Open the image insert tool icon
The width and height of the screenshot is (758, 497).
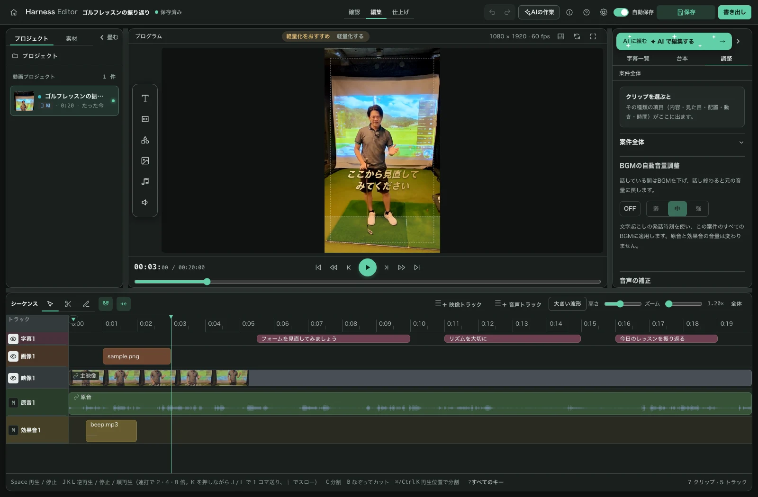tap(145, 161)
